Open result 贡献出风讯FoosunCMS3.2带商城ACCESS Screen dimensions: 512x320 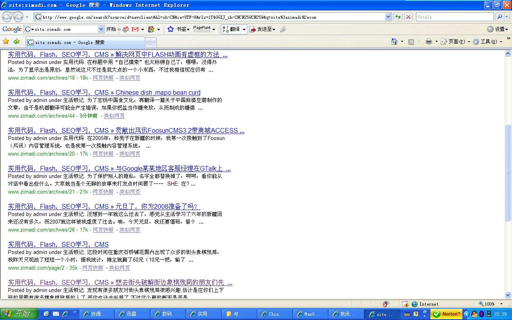[126, 131]
